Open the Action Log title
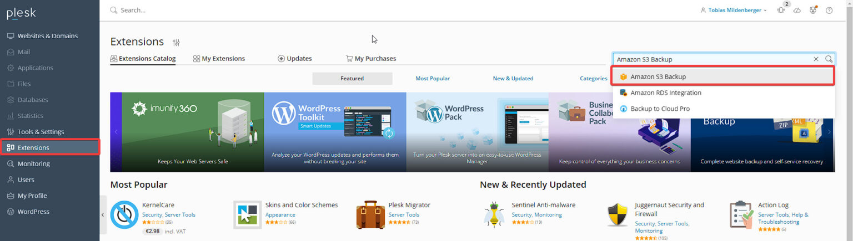This screenshot has height=241, width=853. tap(773, 205)
